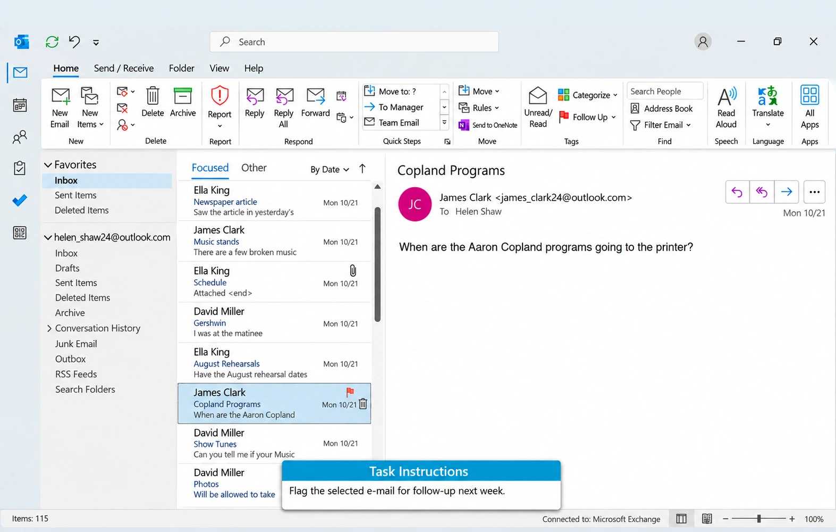Open the Send / Receive ribbon tab

tap(124, 68)
